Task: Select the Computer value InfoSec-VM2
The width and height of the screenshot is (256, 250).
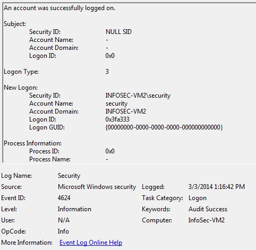Action: (x=207, y=220)
